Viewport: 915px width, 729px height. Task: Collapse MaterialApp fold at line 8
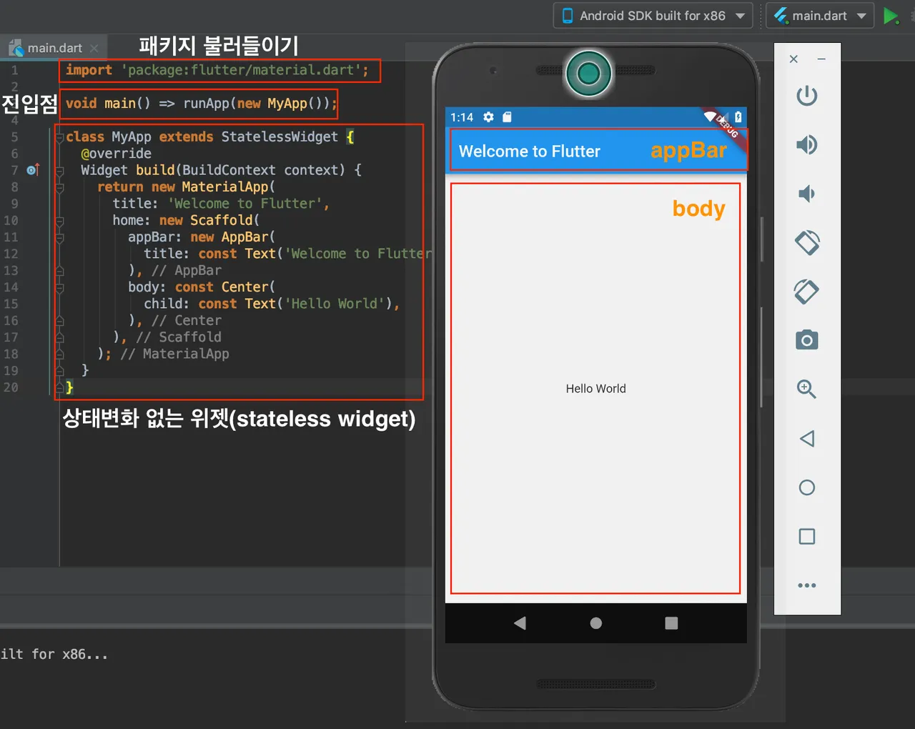click(59, 187)
